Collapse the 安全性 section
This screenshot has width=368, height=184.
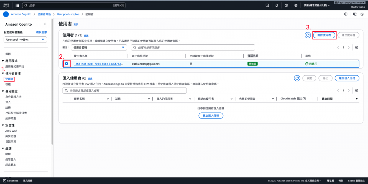click(x=3, y=125)
